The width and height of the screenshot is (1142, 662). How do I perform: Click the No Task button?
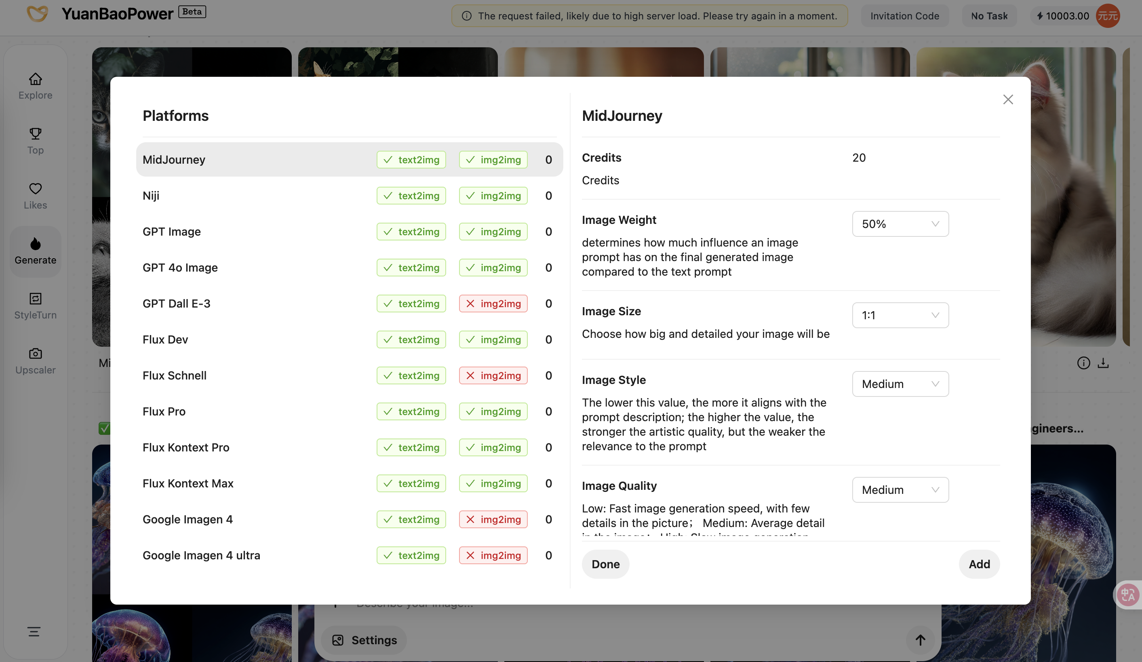(x=989, y=16)
